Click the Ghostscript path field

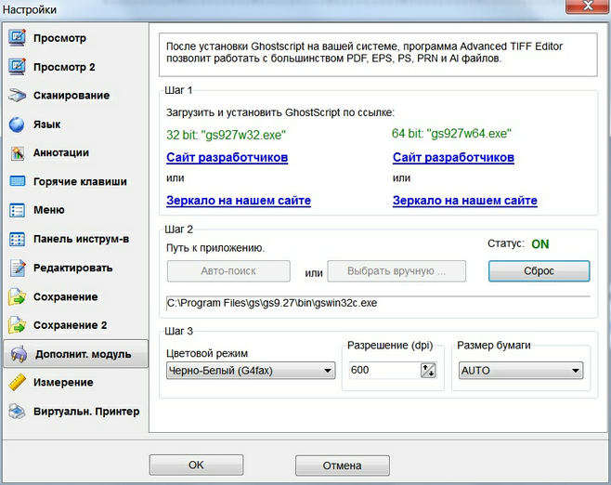pos(378,303)
